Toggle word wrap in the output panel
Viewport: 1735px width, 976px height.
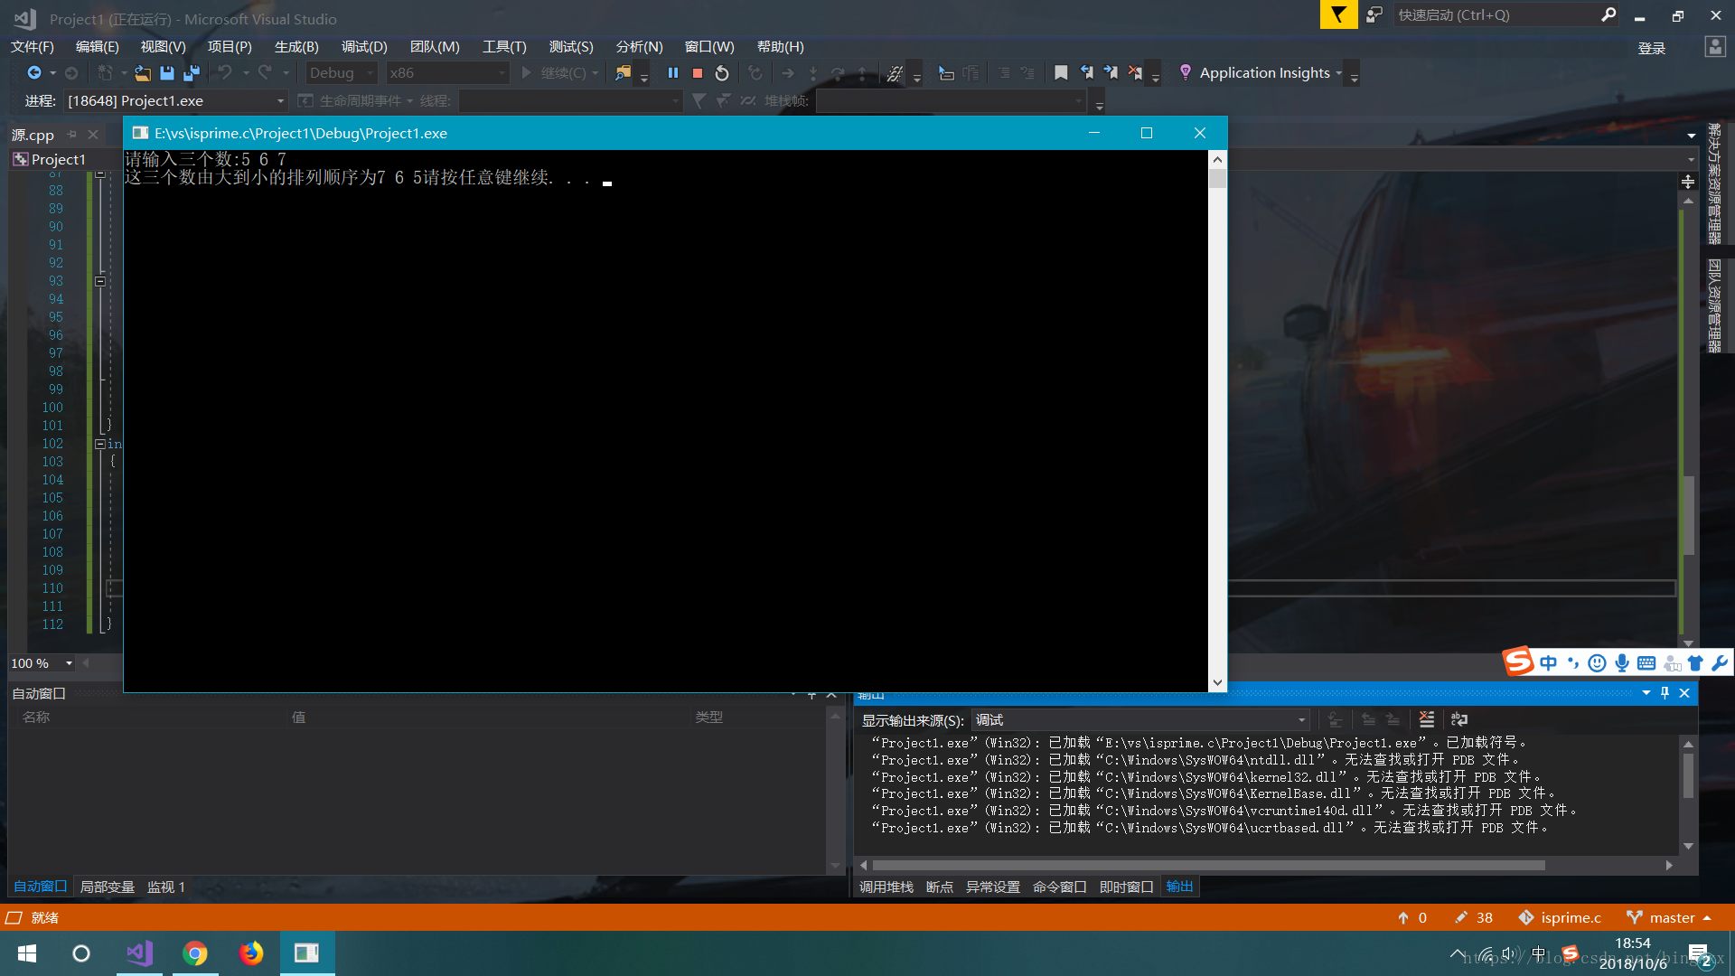pos(1459,719)
